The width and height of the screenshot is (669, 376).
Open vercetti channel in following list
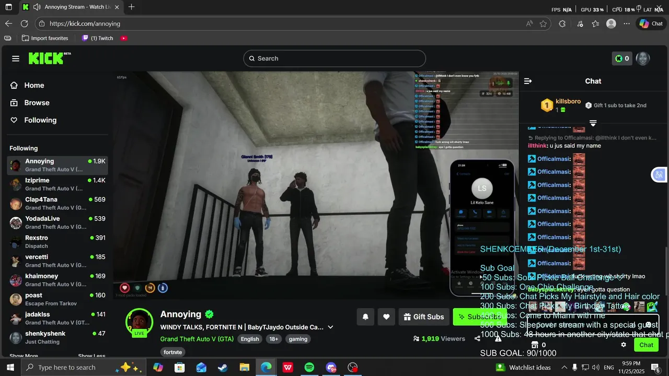pyautogui.click(x=58, y=261)
